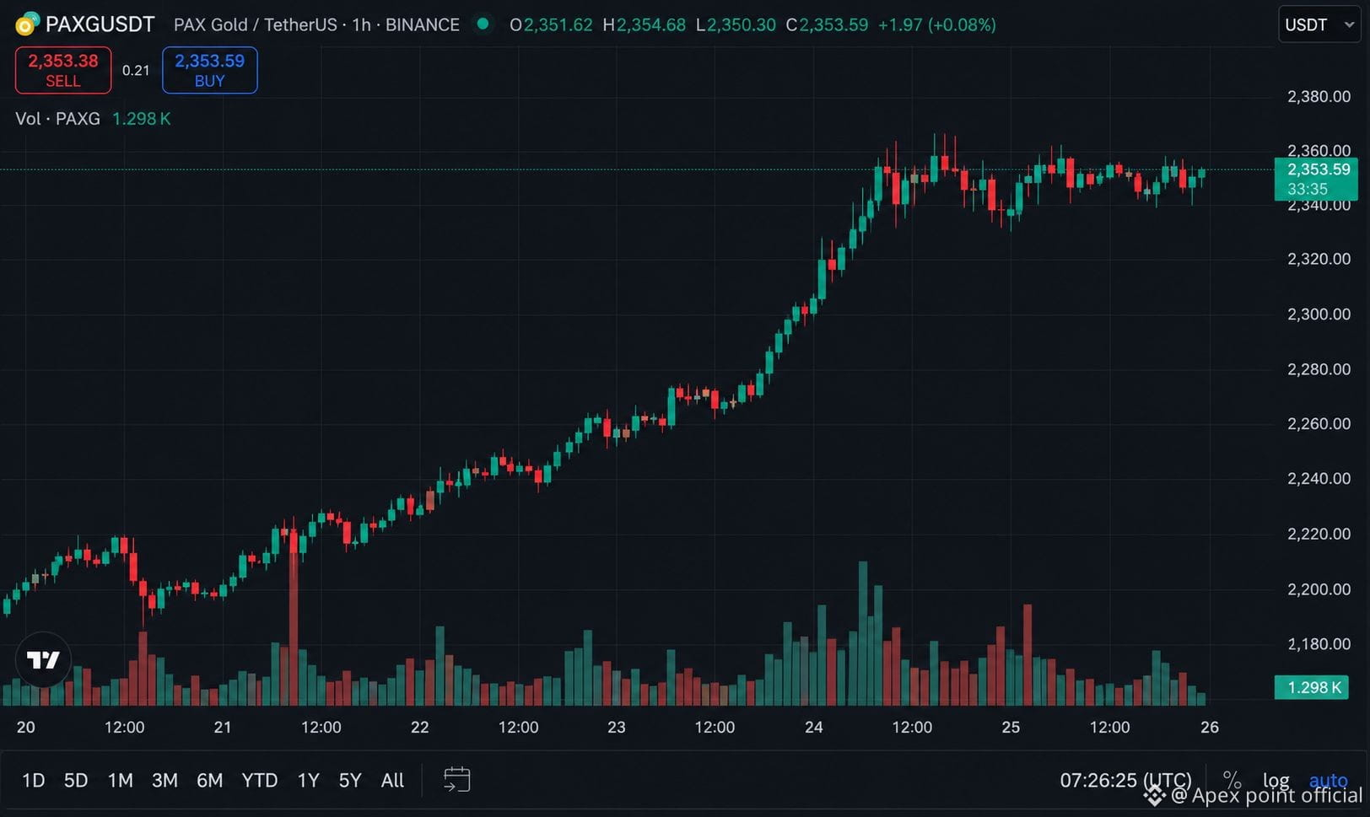Viewport: 1370px width, 817px height.
Task: Click the 2,380.00 price axis label
Action: click(x=1319, y=96)
